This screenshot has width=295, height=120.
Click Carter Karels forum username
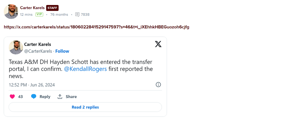(x=32, y=8)
